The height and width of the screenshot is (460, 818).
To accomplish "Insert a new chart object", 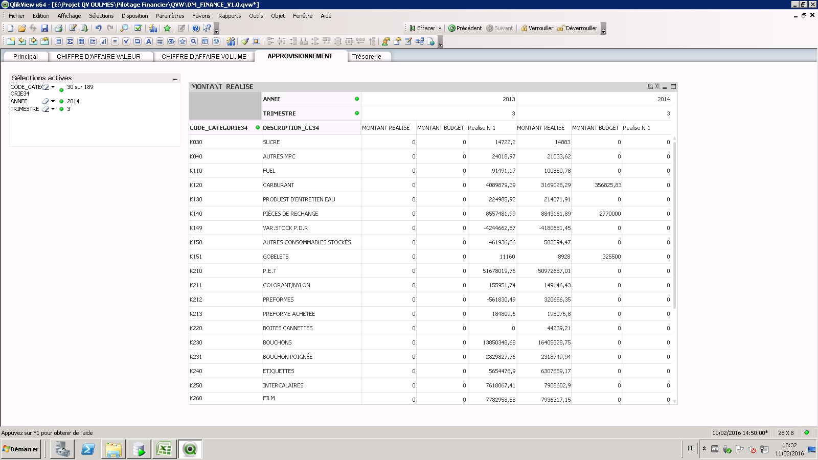I will click(104, 41).
